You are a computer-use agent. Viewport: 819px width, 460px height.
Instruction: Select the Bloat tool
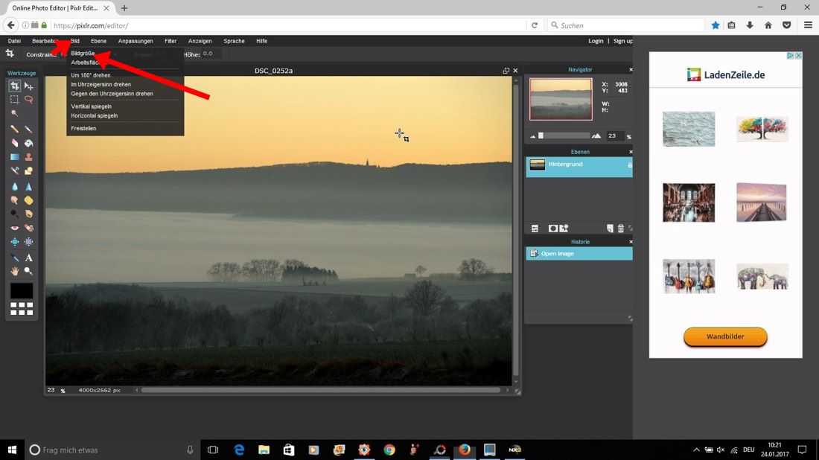(15, 242)
